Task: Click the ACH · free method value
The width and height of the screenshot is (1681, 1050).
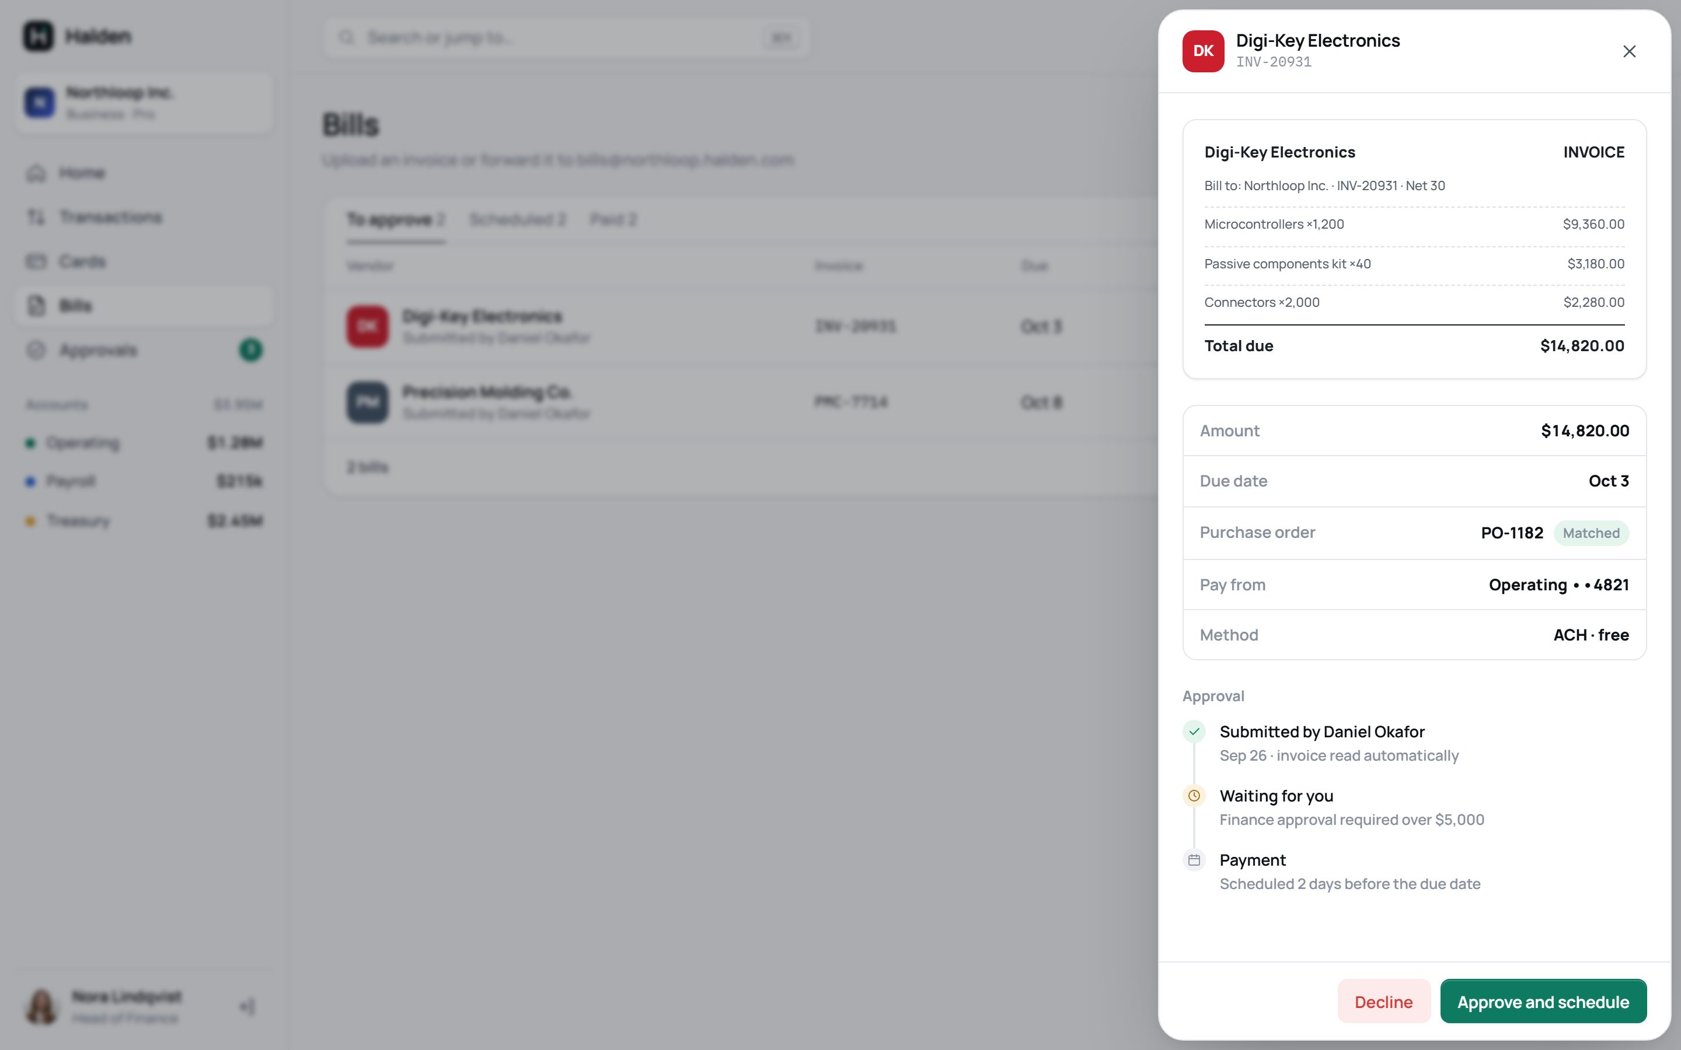Action: [x=1591, y=635]
